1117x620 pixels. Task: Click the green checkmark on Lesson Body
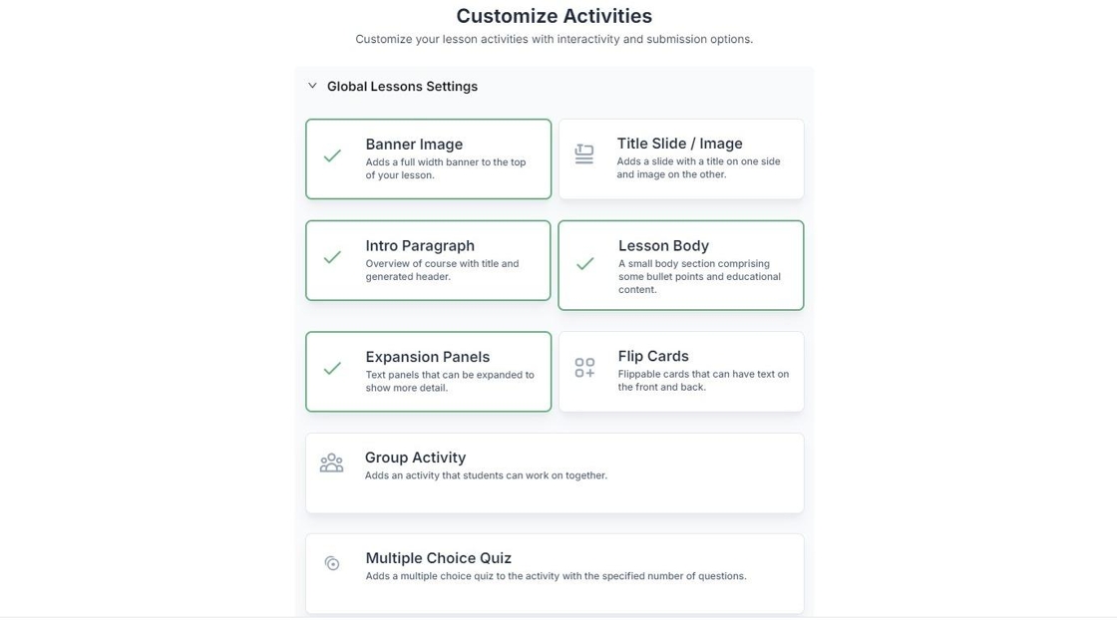[x=585, y=263]
